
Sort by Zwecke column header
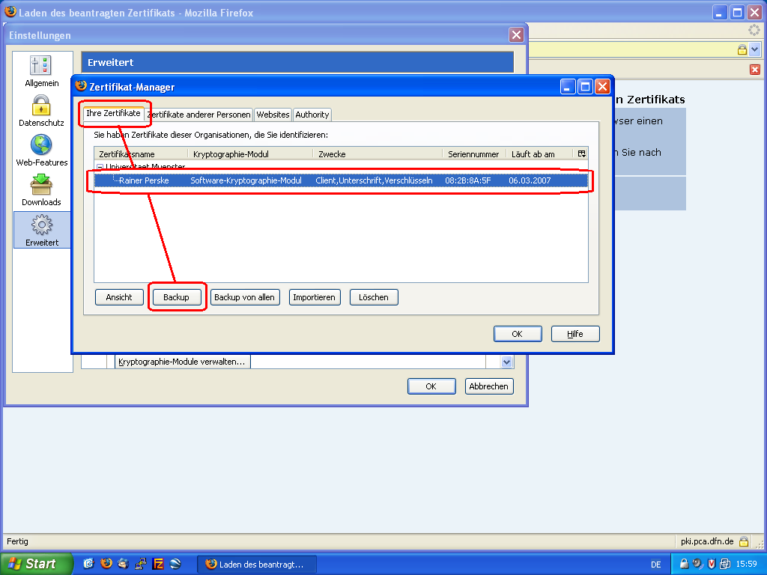378,154
